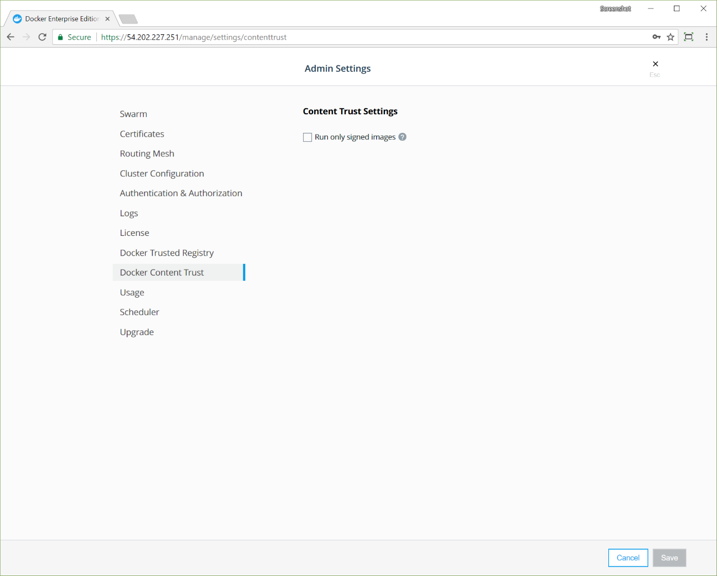
Task: Open Docker Trusted Registry settings
Action: point(166,253)
